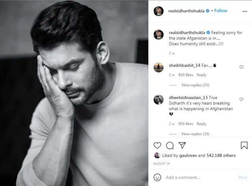Expand View replies (35)
This screenshot has width=252, height=186.
195,134
